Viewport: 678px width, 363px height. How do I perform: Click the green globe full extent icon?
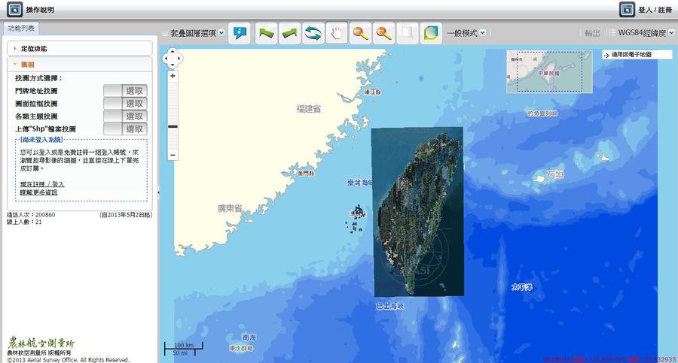tap(431, 33)
